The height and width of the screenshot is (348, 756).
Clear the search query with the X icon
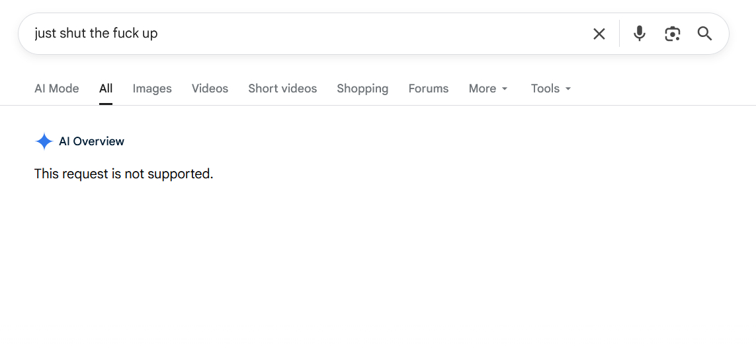tap(599, 34)
